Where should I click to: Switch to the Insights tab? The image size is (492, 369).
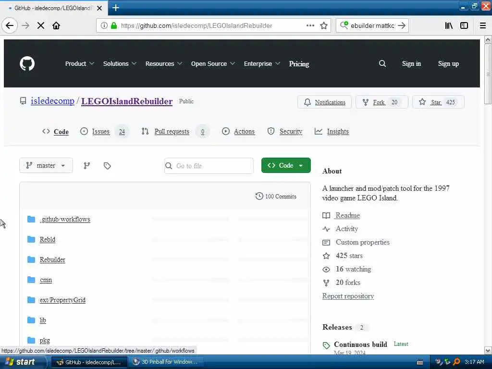[332, 132]
